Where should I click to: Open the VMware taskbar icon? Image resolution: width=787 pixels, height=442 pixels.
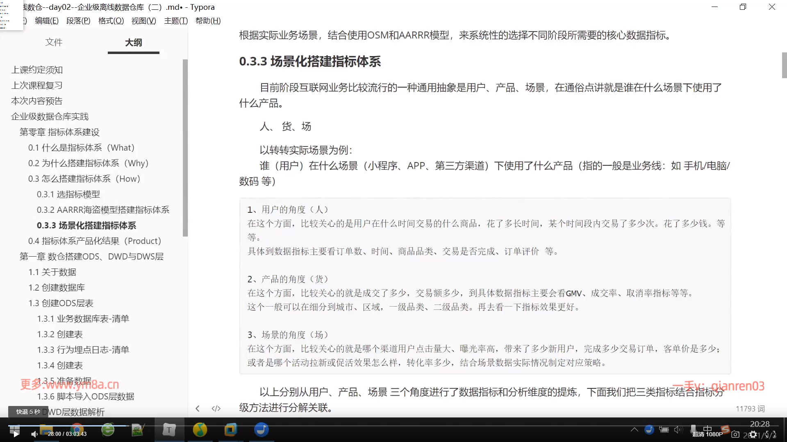click(230, 430)
